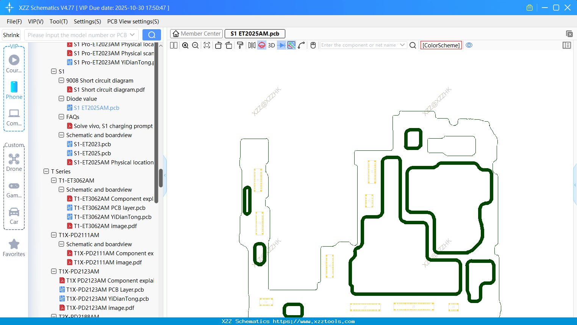
Task: Open T1-ET3062AM YiDianTong.pcb
Action: [x=113, y=217]
